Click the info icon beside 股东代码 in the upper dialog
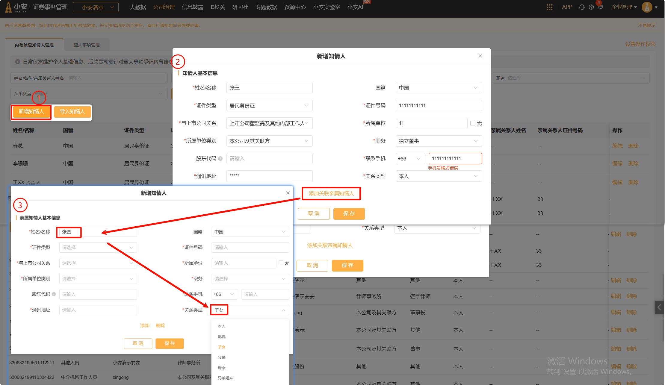The width and height of the screenshot is (665, 385). [x=220, y=159]
